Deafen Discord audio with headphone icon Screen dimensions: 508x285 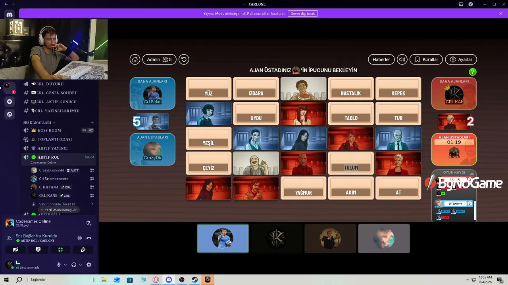point(74,265)
